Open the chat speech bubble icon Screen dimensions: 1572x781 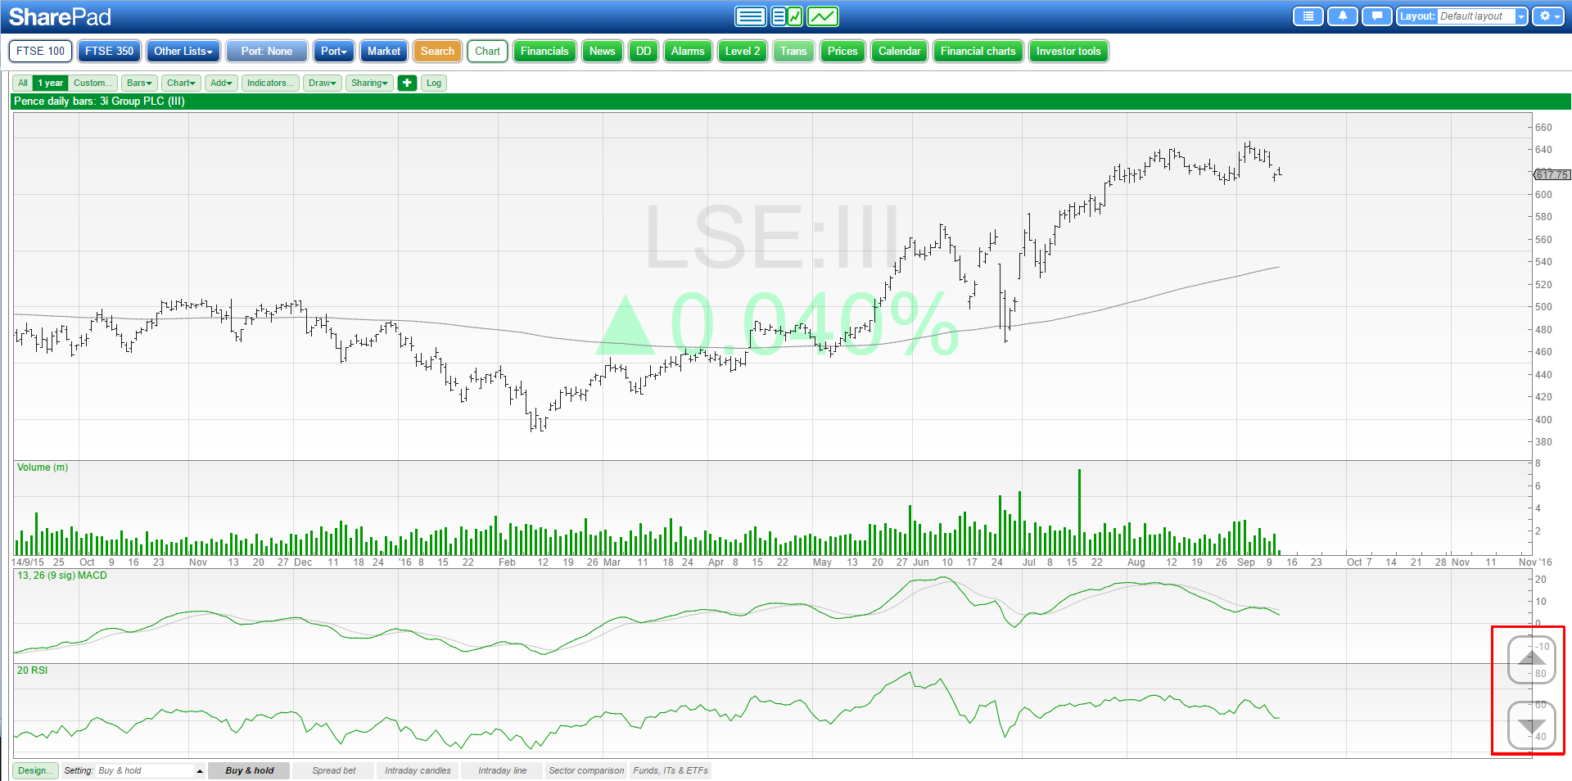click(x=1377, y=16)
